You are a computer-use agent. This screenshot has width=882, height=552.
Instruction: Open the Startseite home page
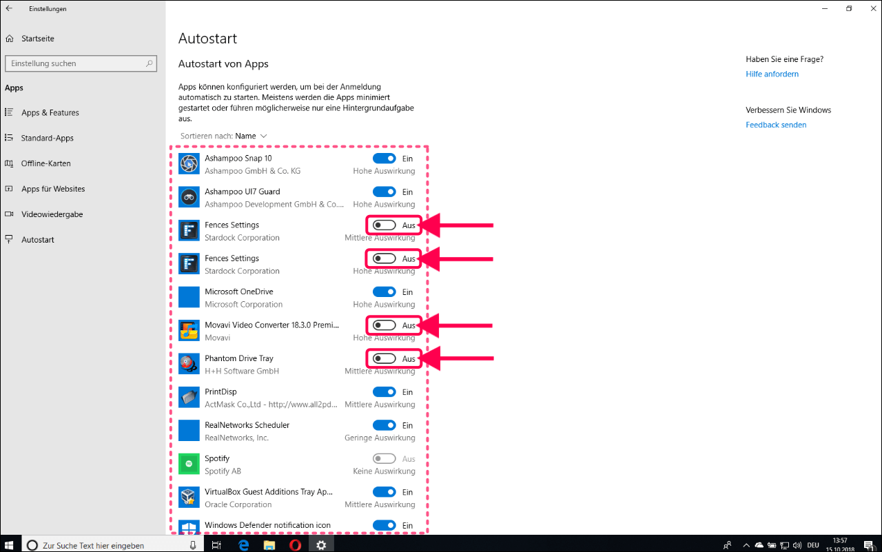(37, 39)
